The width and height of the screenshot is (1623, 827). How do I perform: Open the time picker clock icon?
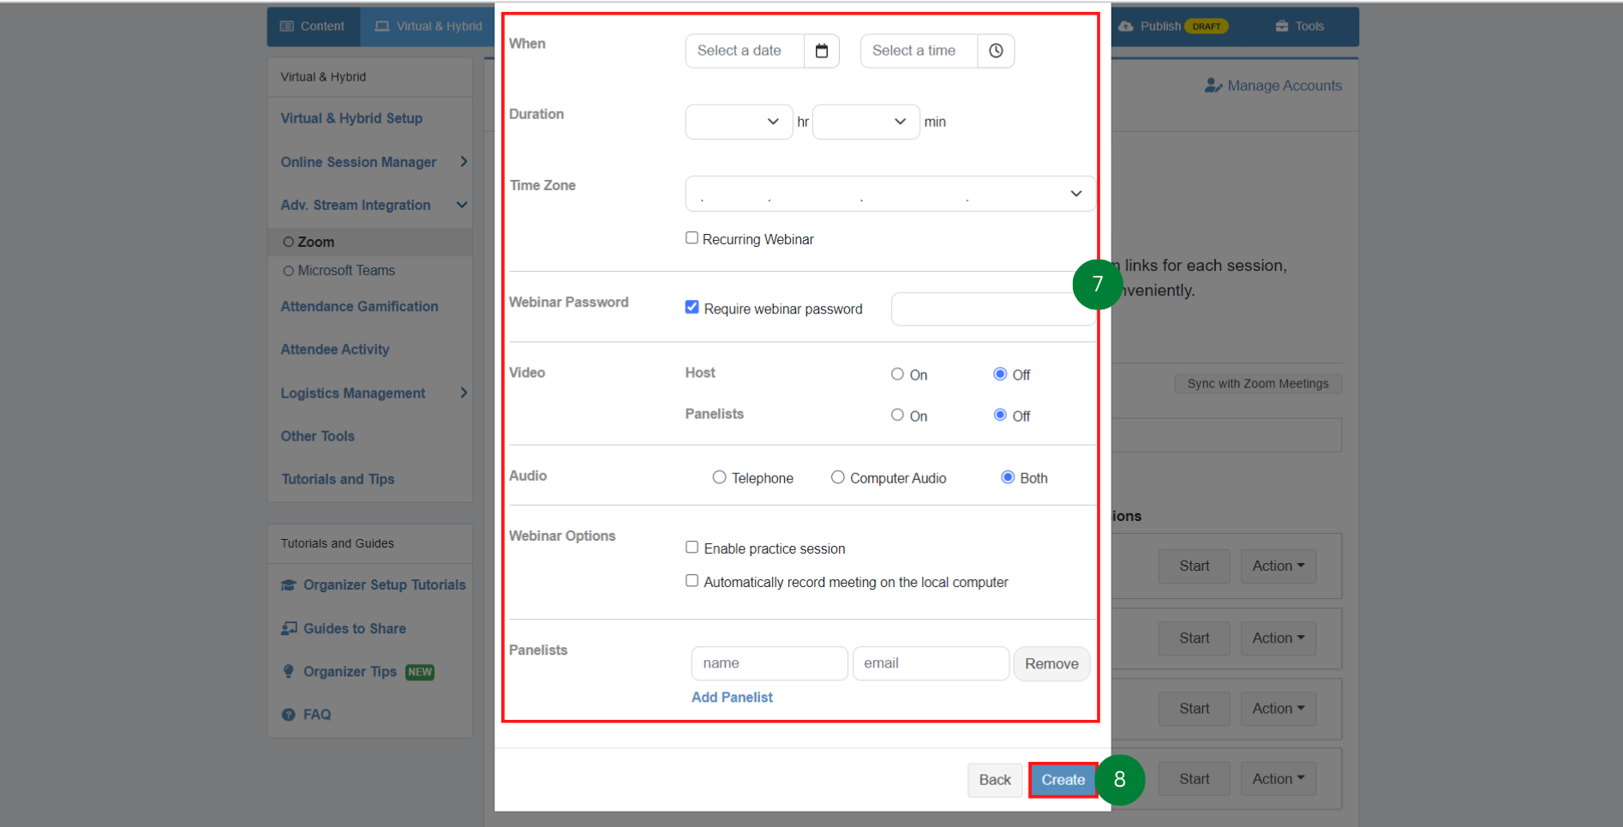(x=996, y=51)
